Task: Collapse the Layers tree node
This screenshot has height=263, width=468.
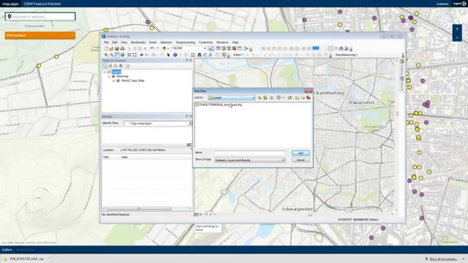Action: point(105,72)
